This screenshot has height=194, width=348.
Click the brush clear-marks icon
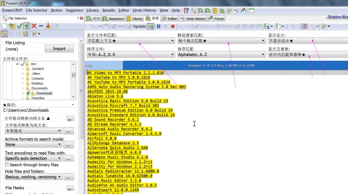click(48, 26)
